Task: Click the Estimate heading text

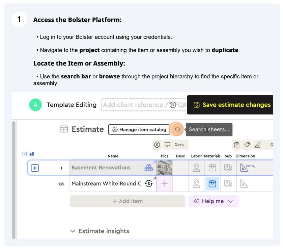Action: pos(88,129)
